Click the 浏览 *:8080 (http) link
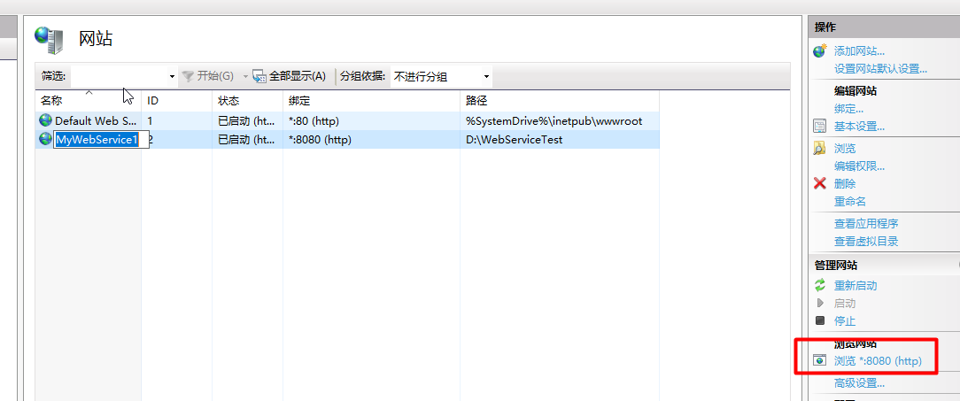960x401 pixels. click(878, 360)
